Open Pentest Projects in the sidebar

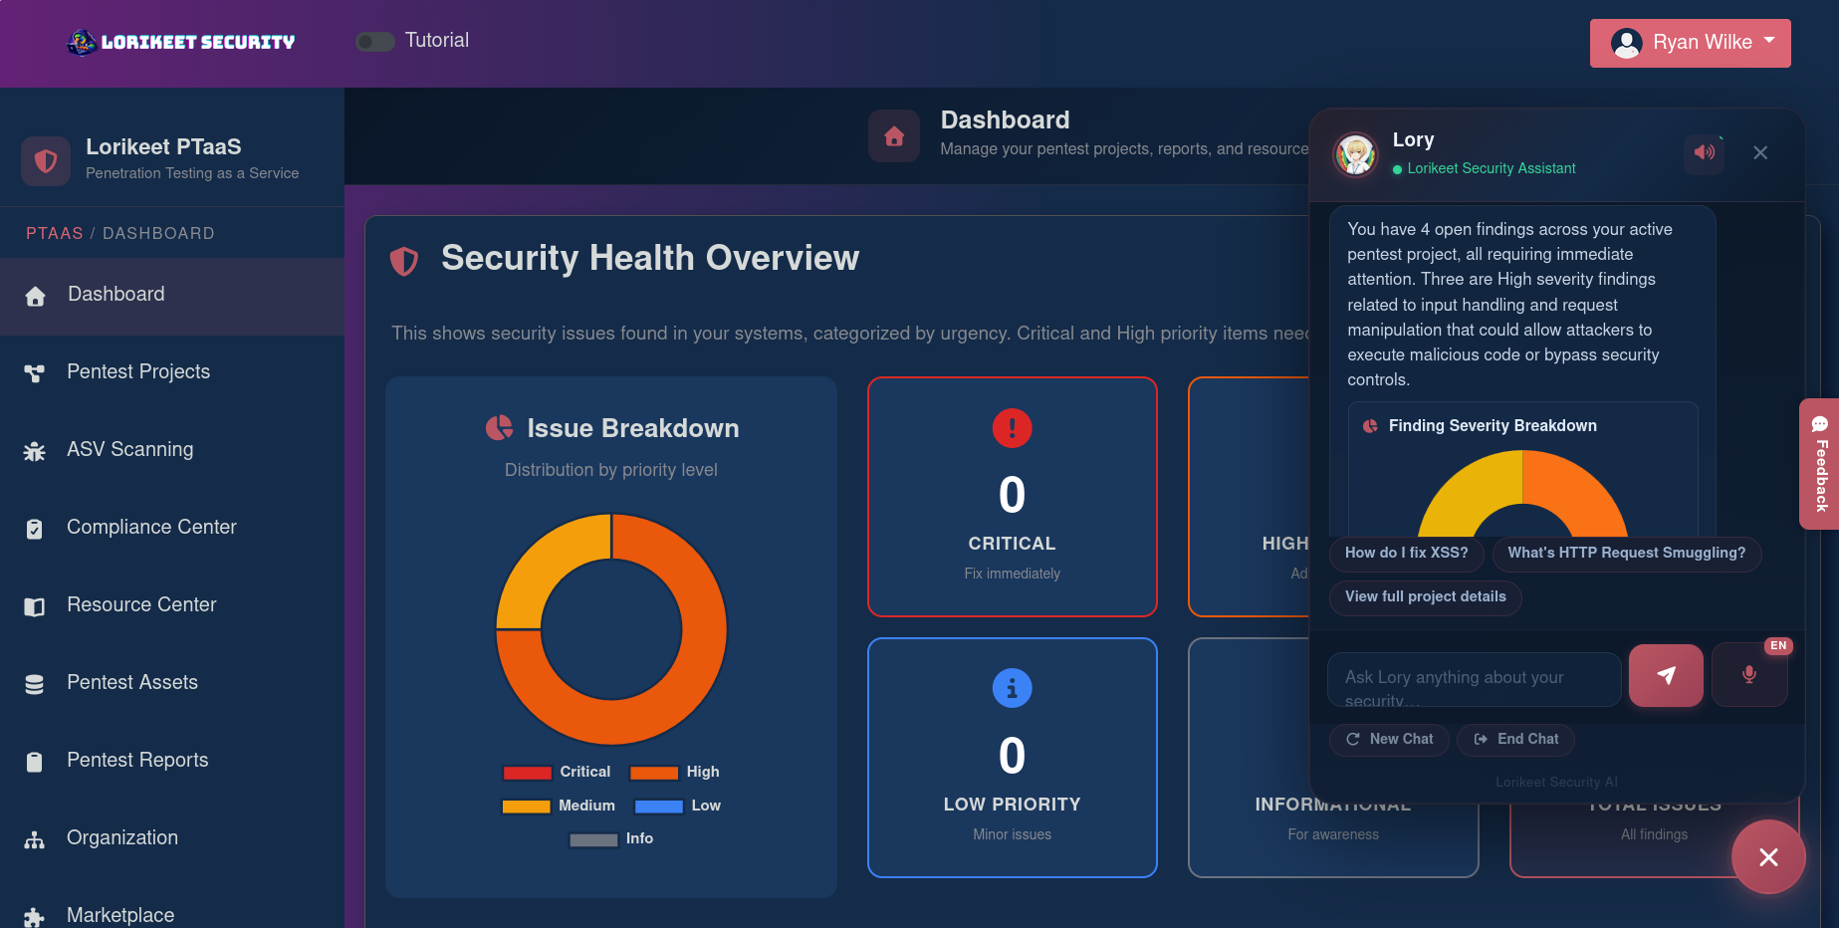(138, 371)
